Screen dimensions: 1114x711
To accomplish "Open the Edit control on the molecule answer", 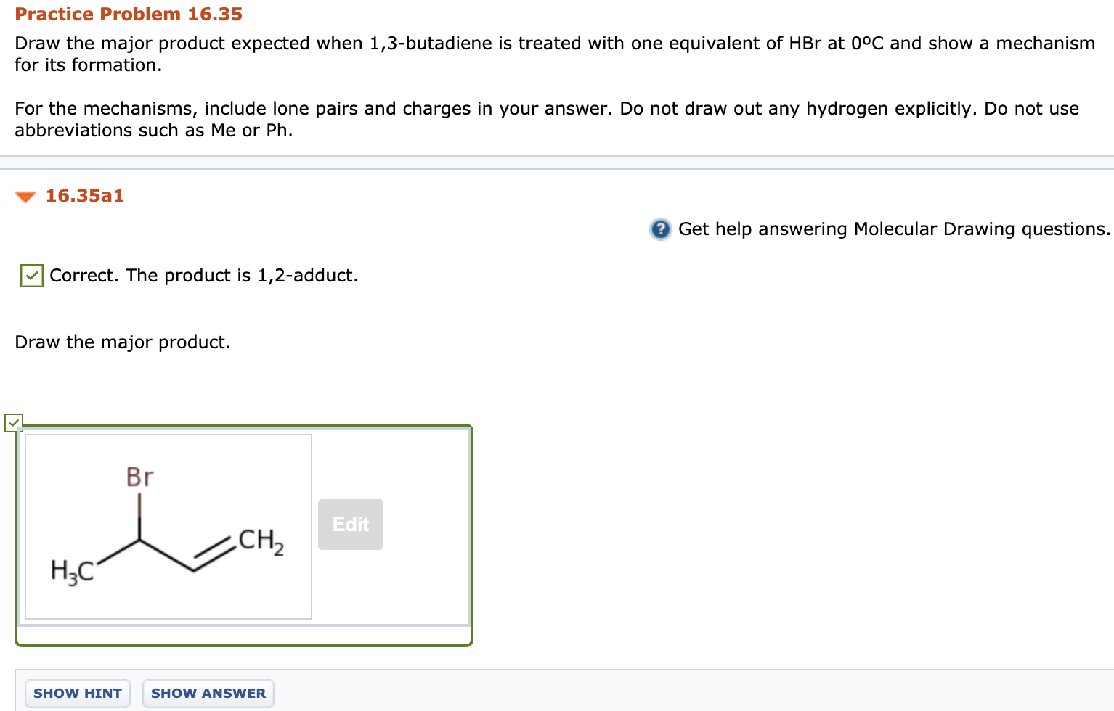I will (x=350, y=524).
